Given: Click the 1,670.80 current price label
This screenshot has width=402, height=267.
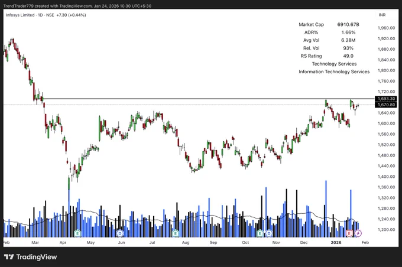Looking at the screenshot, I should [x=386, y=105].
